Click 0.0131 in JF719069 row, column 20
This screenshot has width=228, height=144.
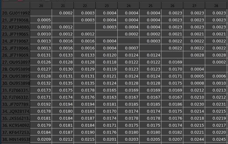point(41,55)
